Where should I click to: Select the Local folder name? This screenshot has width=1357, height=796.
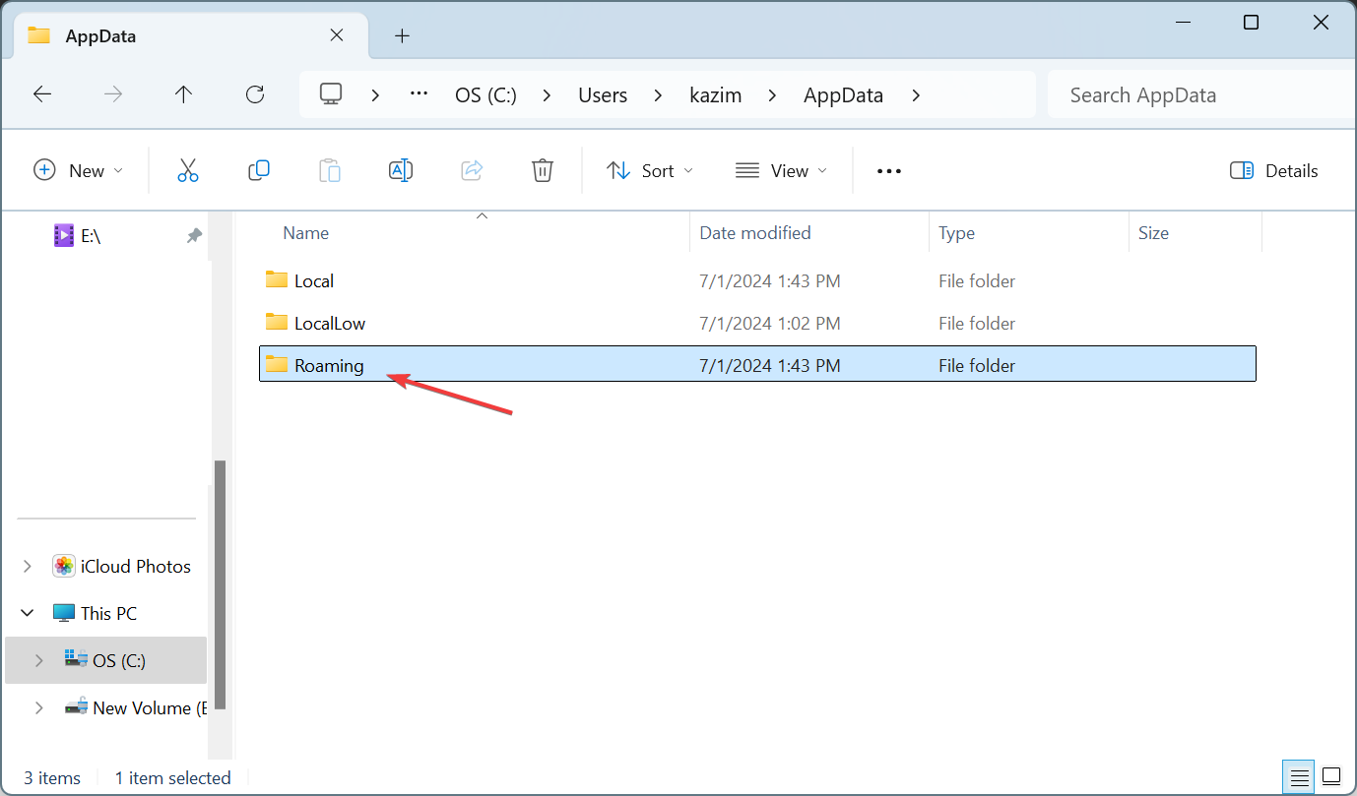click(x=314, y=280)
